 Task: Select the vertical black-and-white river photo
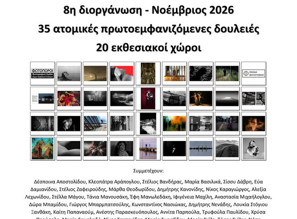click(148, 124)
